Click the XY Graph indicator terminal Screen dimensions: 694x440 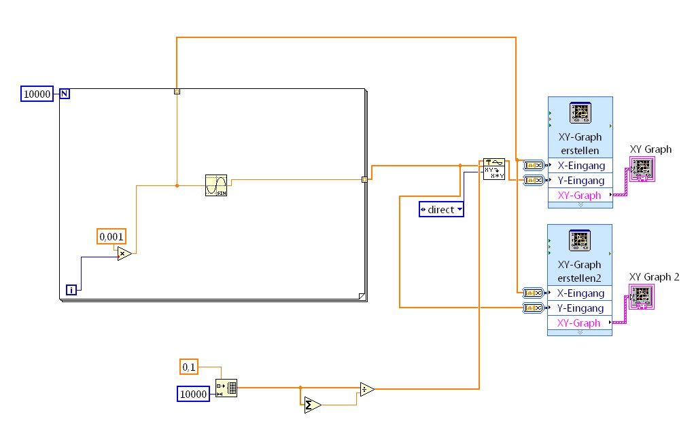coord(642,170)
